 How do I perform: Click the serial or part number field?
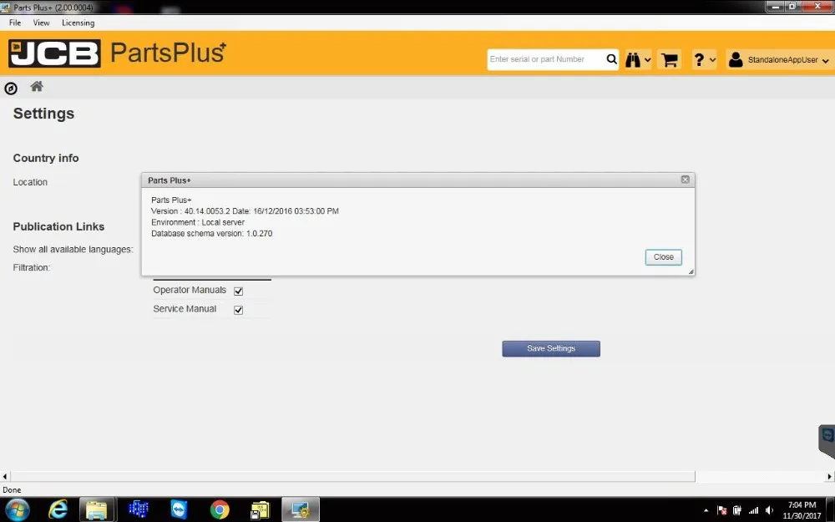click(x=546, y=59)
